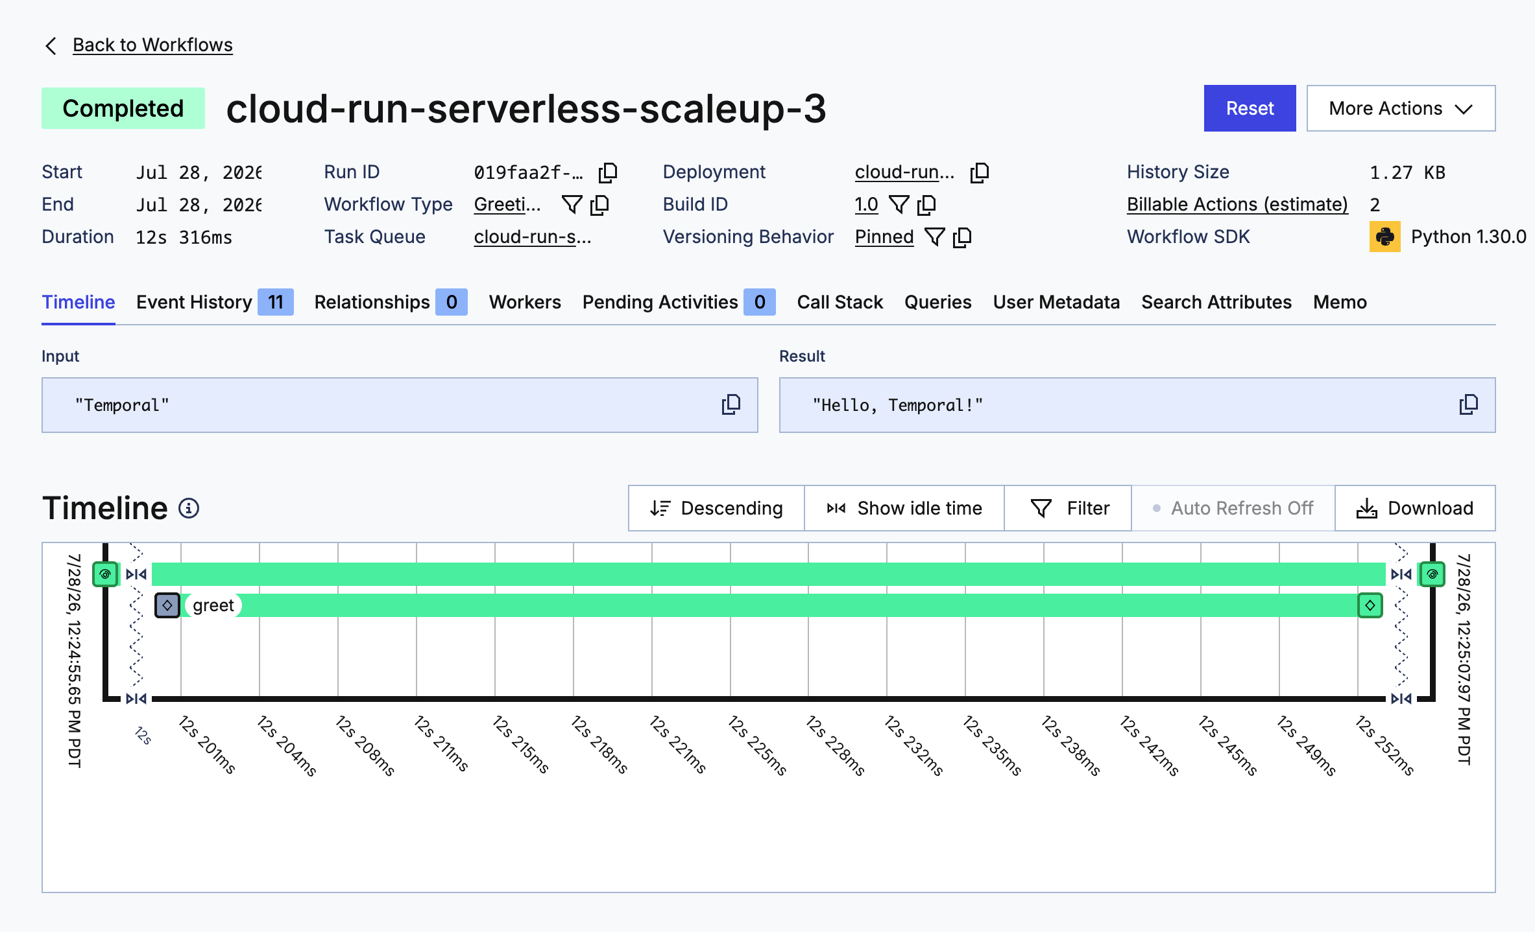Open the Relationships tab
This screenshot has height=932, width=1535.
pos(391,302)
